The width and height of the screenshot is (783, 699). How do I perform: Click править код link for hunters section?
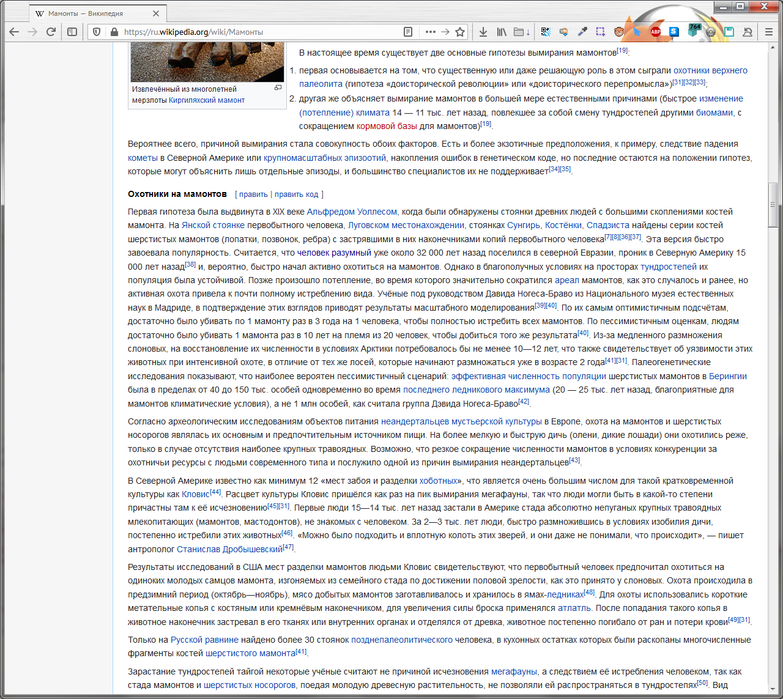point(297,194)
